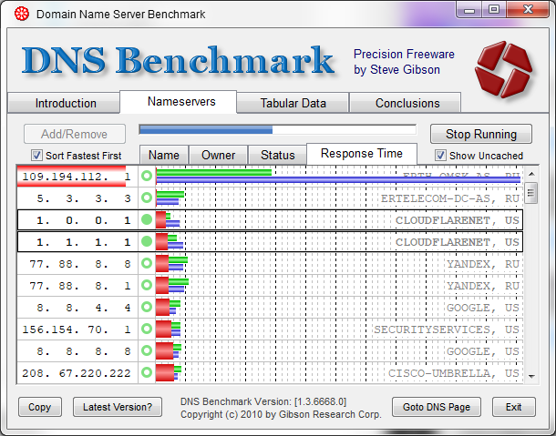The width and height of the screenshot is (556, 436).
Task: Toggle Show Uncached checkbox
Action: point(440,155)
